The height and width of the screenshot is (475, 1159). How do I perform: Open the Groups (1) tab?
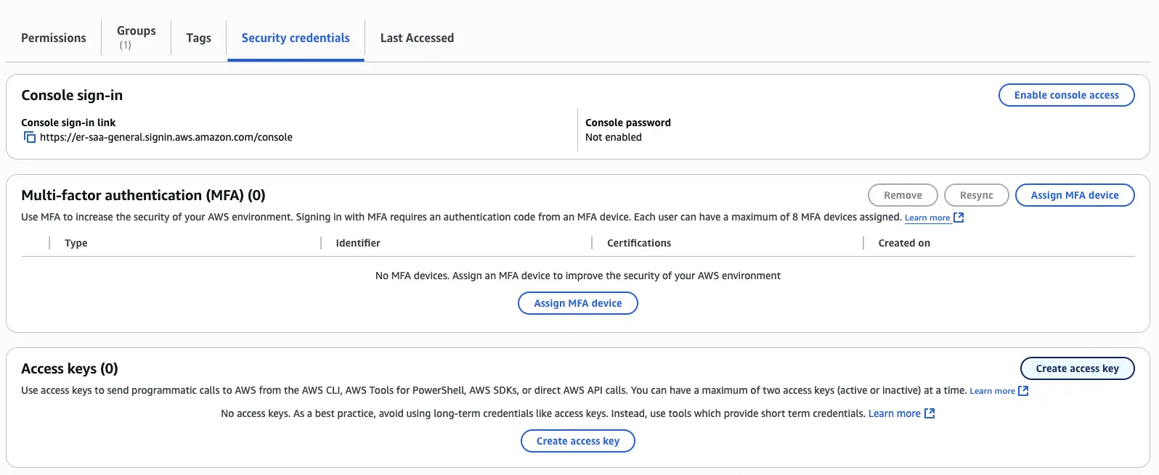coord(136,38)
